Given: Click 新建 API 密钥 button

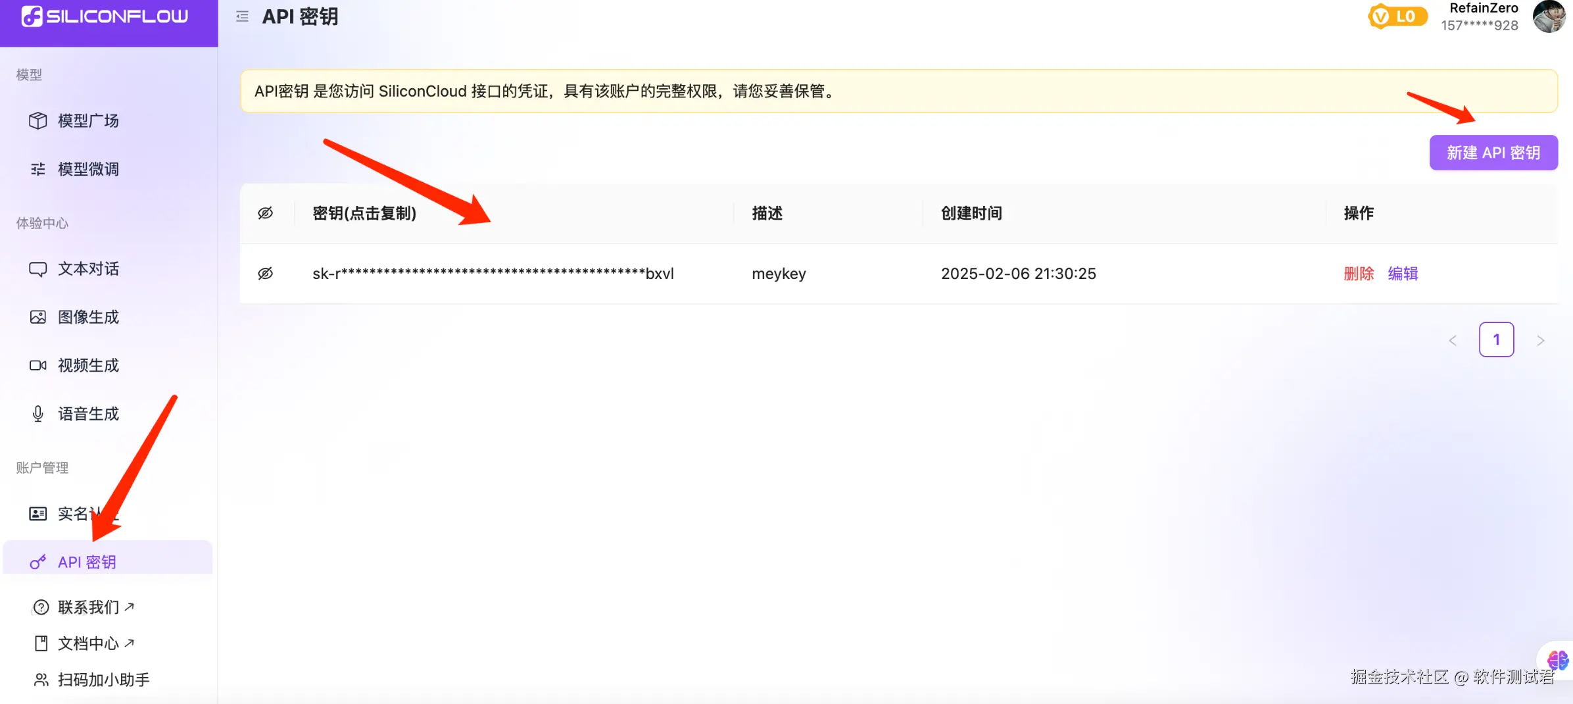Looking at the screenshot, I should [x=1493, y=153].
